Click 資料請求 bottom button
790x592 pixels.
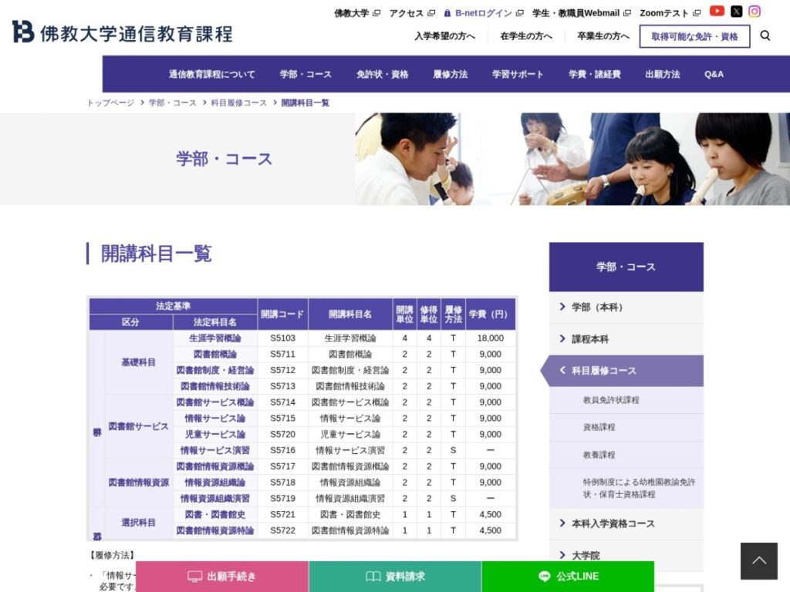coord(395,577)
